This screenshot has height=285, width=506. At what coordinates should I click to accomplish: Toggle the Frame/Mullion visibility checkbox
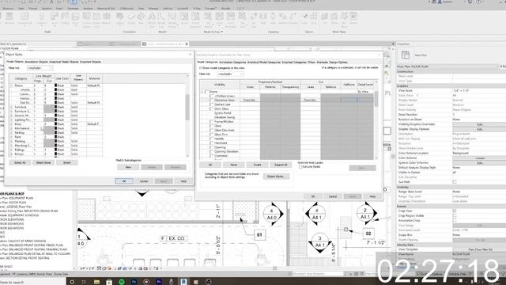point(212,121)
